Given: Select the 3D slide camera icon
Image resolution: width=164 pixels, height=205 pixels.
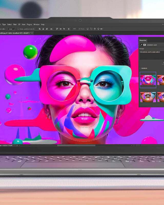Looking at the screenshot, I should point(98,29).
